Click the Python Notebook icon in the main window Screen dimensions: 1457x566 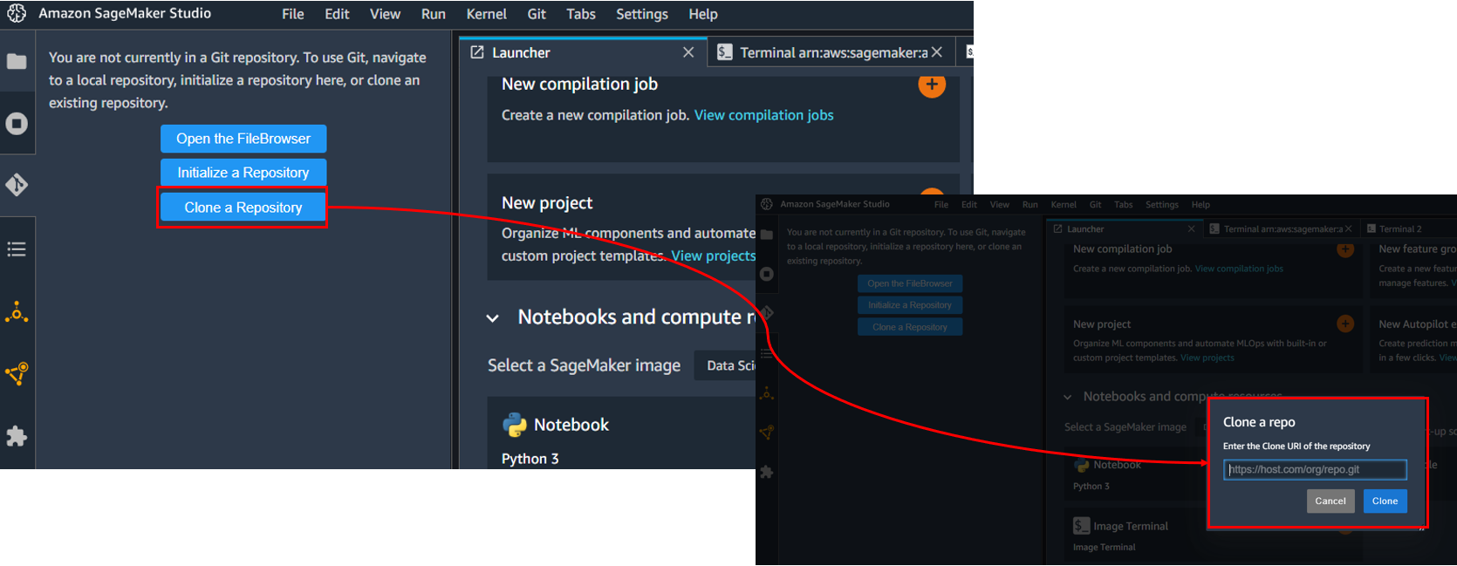click(515, 425)
